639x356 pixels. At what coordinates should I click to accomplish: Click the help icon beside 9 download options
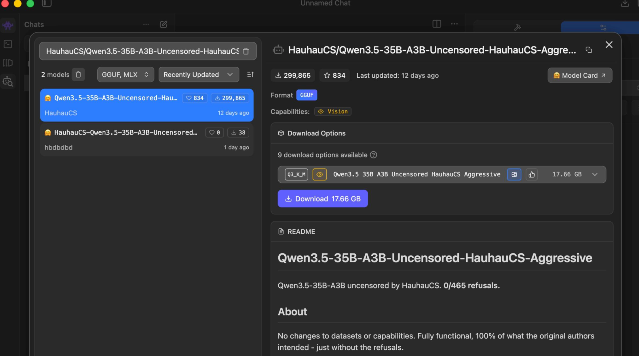tap(373, 155)
